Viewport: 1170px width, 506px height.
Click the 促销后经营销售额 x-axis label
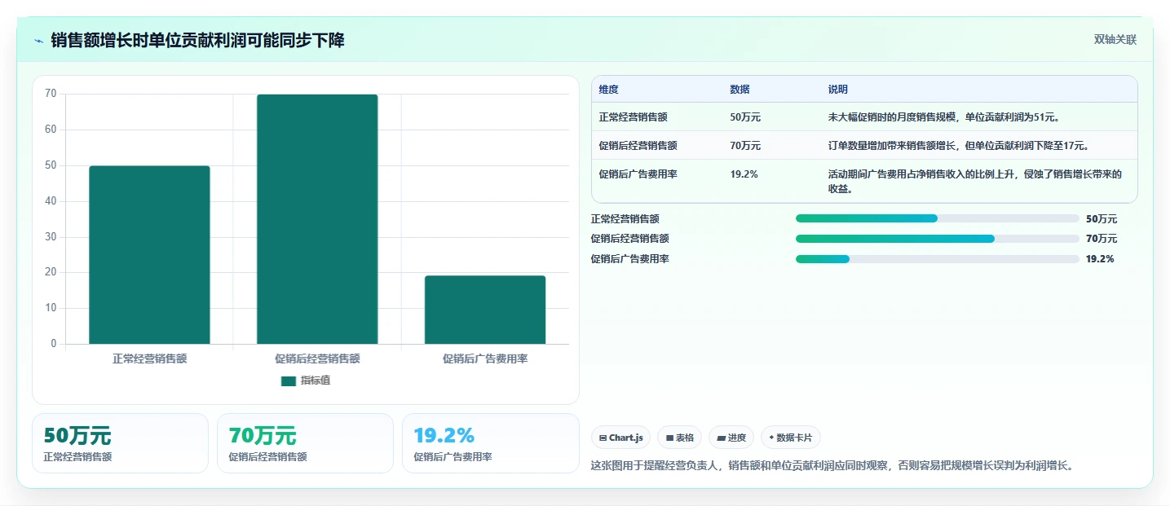click(x=317, y=359)
